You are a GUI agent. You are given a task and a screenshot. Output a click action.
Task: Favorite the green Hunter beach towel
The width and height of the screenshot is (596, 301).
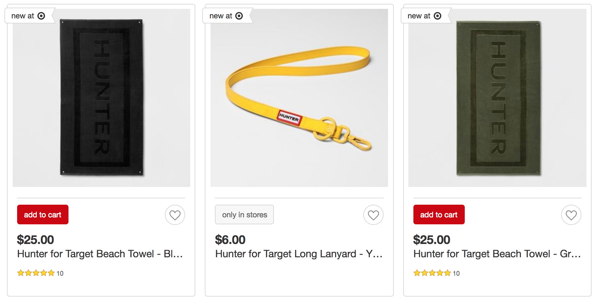coord(571,215)
